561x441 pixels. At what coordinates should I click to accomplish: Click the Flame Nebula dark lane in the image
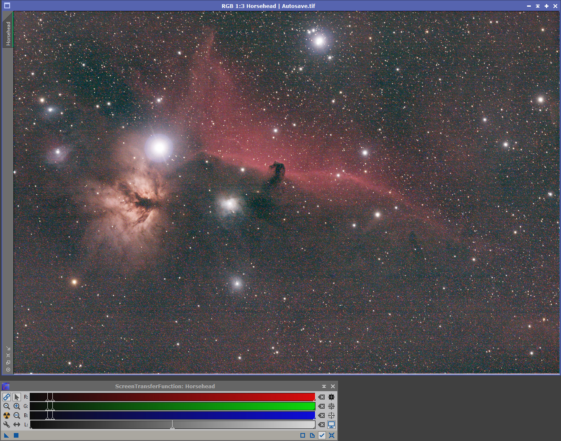(x=145, y=203)
